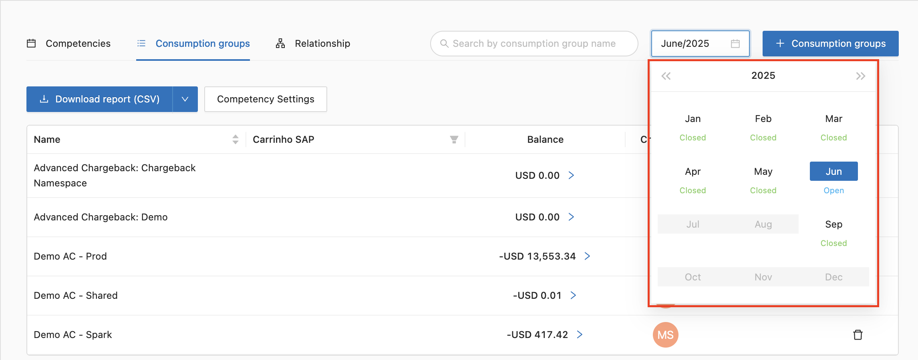Select Sep in the month picker
Viewport: 918px width, 360px height.
tap(833, 224)
